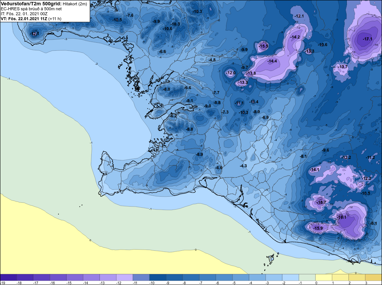
Task: Click the -14.1 temperature label
Action: (314, 170)
